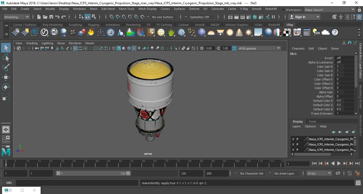This screenshot has width=363, height=194.
Task: Click the Save Scene icon
Action: pyautogui.click(x=51, y=17)
